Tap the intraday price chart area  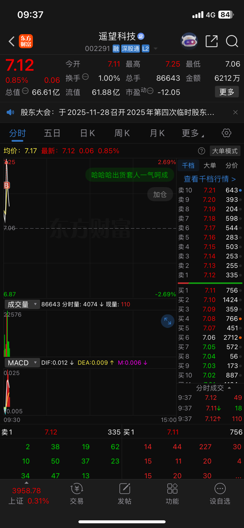click(90, 228)
